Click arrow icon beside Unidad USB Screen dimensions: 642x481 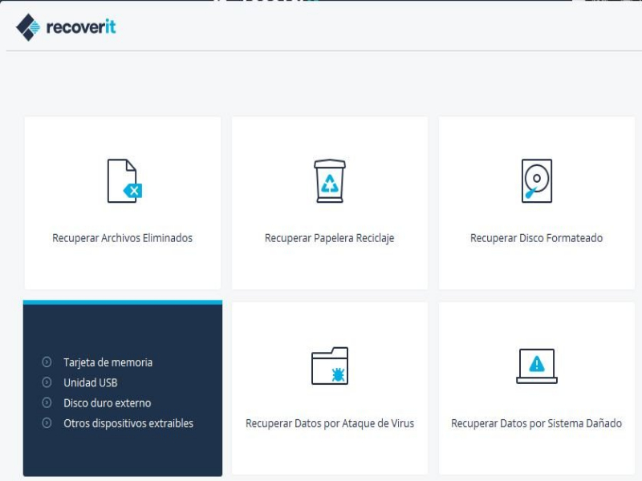point(47,383)
